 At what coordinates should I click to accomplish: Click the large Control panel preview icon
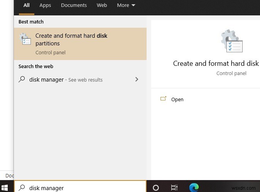tap(231, 41)
